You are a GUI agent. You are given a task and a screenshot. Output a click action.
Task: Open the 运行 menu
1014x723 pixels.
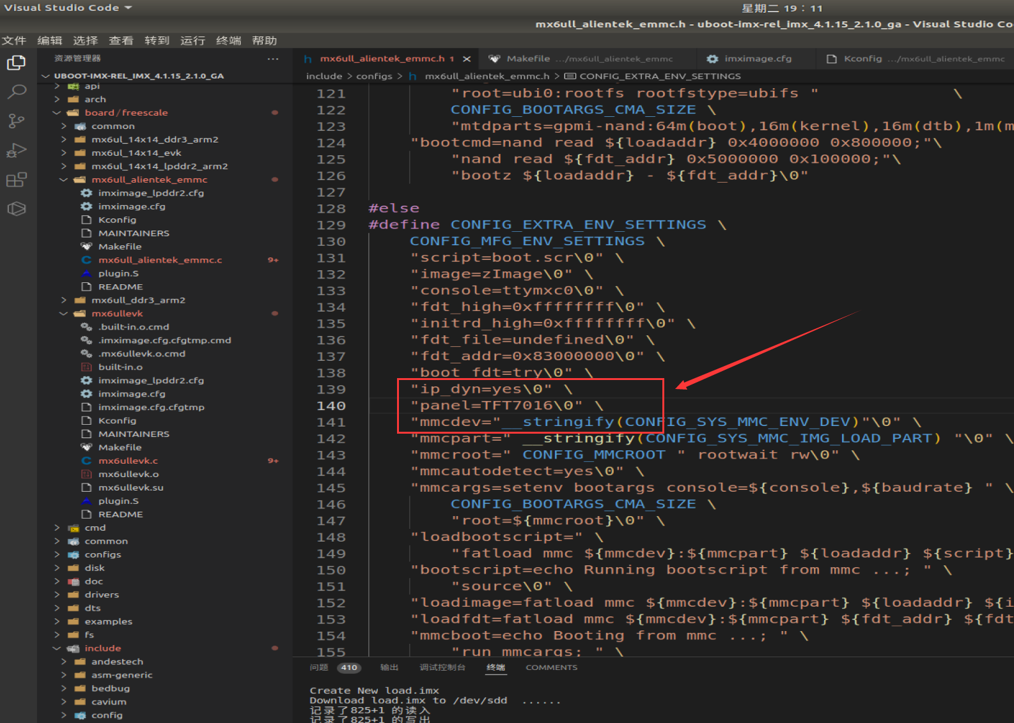pyautogui.click(x=192, y=40)
